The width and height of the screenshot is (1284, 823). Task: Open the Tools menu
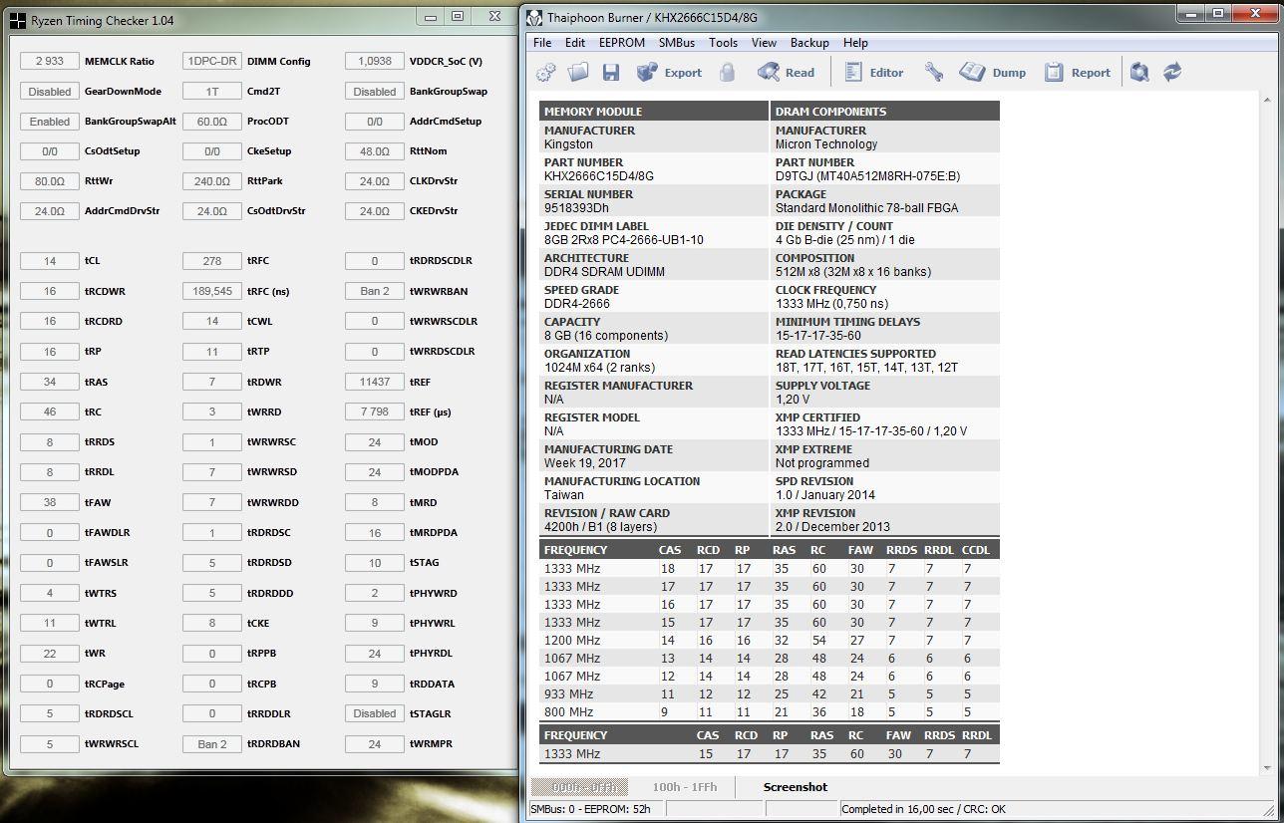(x=723, y=43)
